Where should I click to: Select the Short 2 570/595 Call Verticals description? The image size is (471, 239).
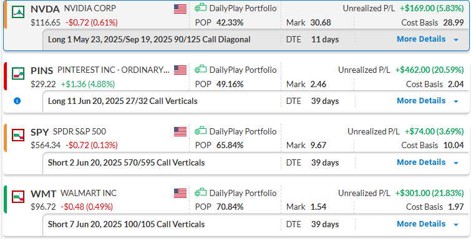[x=126, y=163]
